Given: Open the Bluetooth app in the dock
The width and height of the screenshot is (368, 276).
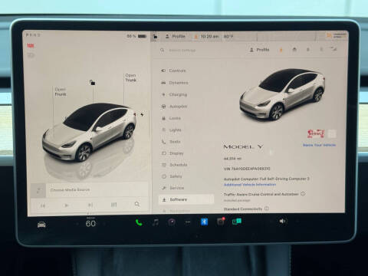Looking at the screenshot, I should pos(204,222).
